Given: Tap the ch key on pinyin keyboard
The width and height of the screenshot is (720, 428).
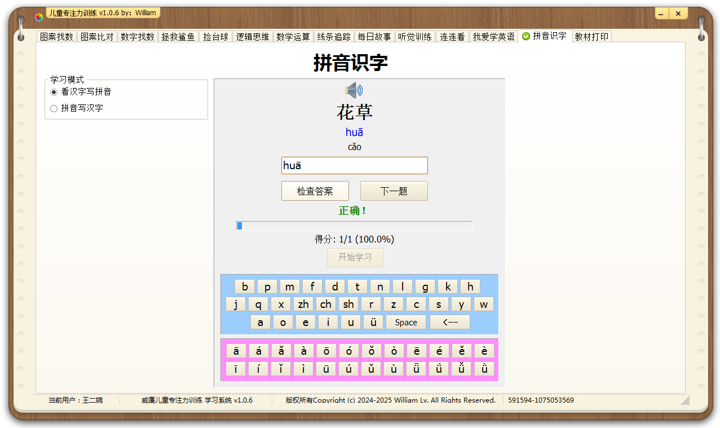Looking at the screenshot, I should [x=326, y=304].
